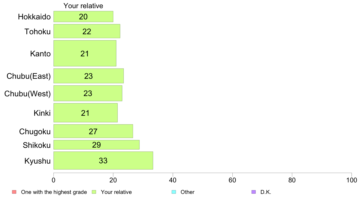Click the 'Other' legend label text
Image resolution: width=360 pixels, height=223 pixels.
187,192
